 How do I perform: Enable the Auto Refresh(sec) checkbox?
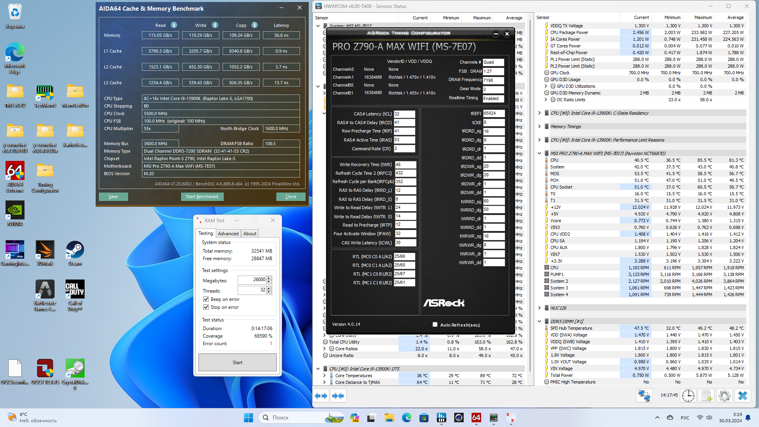[x=435, y=325]
